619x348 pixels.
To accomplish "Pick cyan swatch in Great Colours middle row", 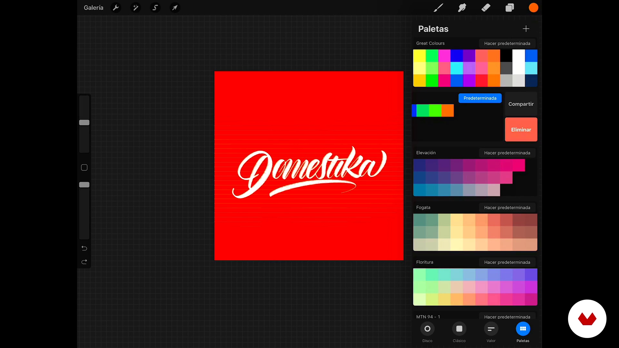I will tap(457, 68).
